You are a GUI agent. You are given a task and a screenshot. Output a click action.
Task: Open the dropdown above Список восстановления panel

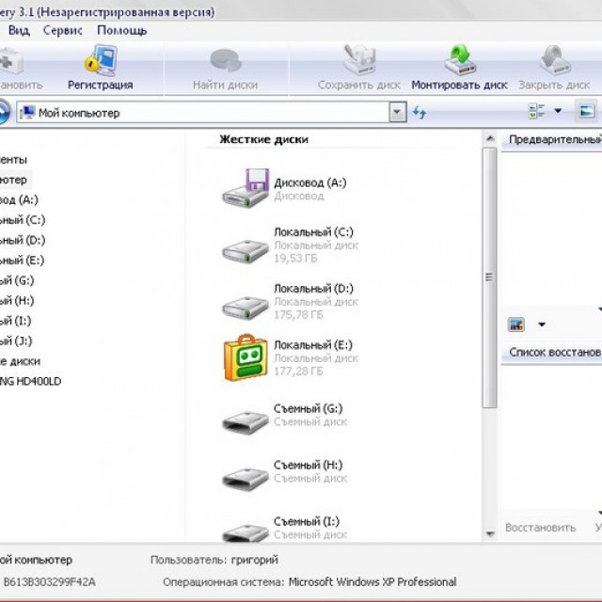(x=542, y=325)
